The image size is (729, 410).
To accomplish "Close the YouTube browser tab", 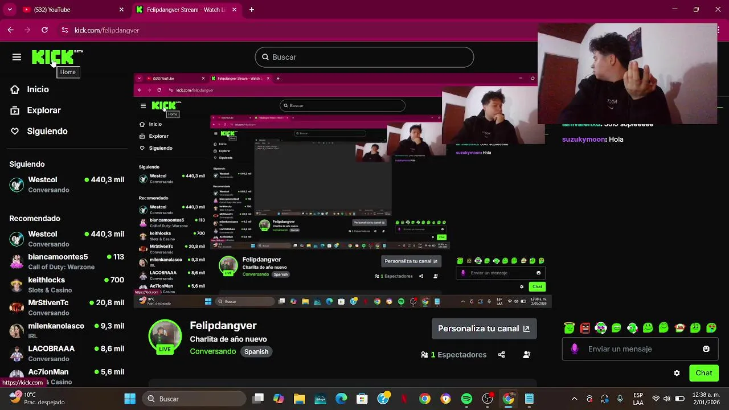I will pos(121,10).
